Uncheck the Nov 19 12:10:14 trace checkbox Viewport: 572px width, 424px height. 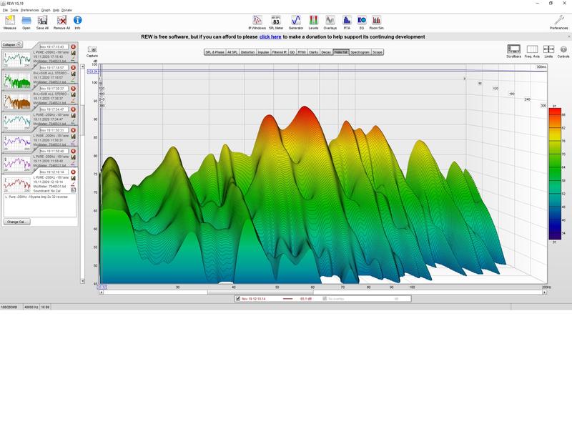click(x=238, y=299)
